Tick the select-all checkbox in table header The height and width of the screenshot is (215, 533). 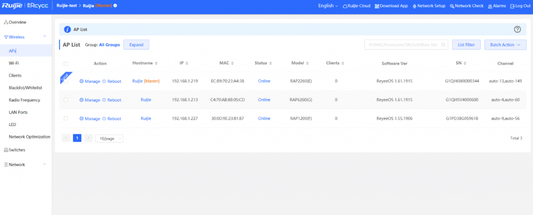point(66,64)
